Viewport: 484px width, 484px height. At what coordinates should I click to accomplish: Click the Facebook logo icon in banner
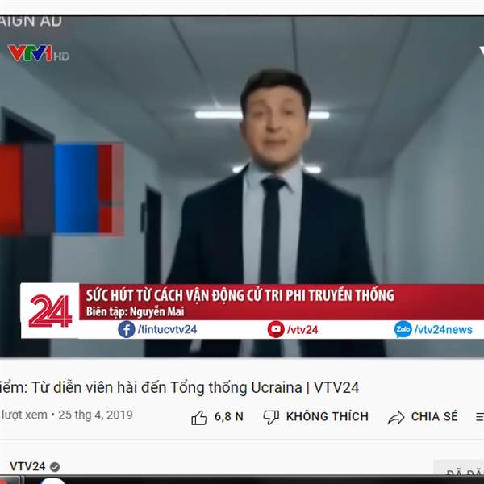pos(127,329)
